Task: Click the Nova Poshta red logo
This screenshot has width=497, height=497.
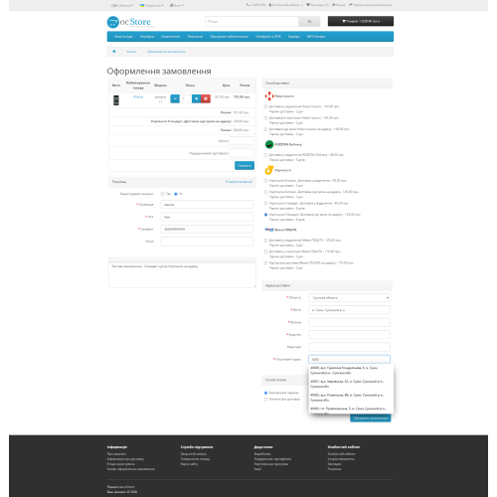Action: 269,96
